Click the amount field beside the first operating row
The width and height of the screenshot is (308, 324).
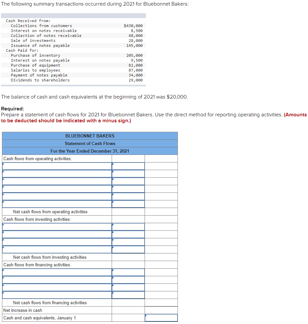[128, 166]
